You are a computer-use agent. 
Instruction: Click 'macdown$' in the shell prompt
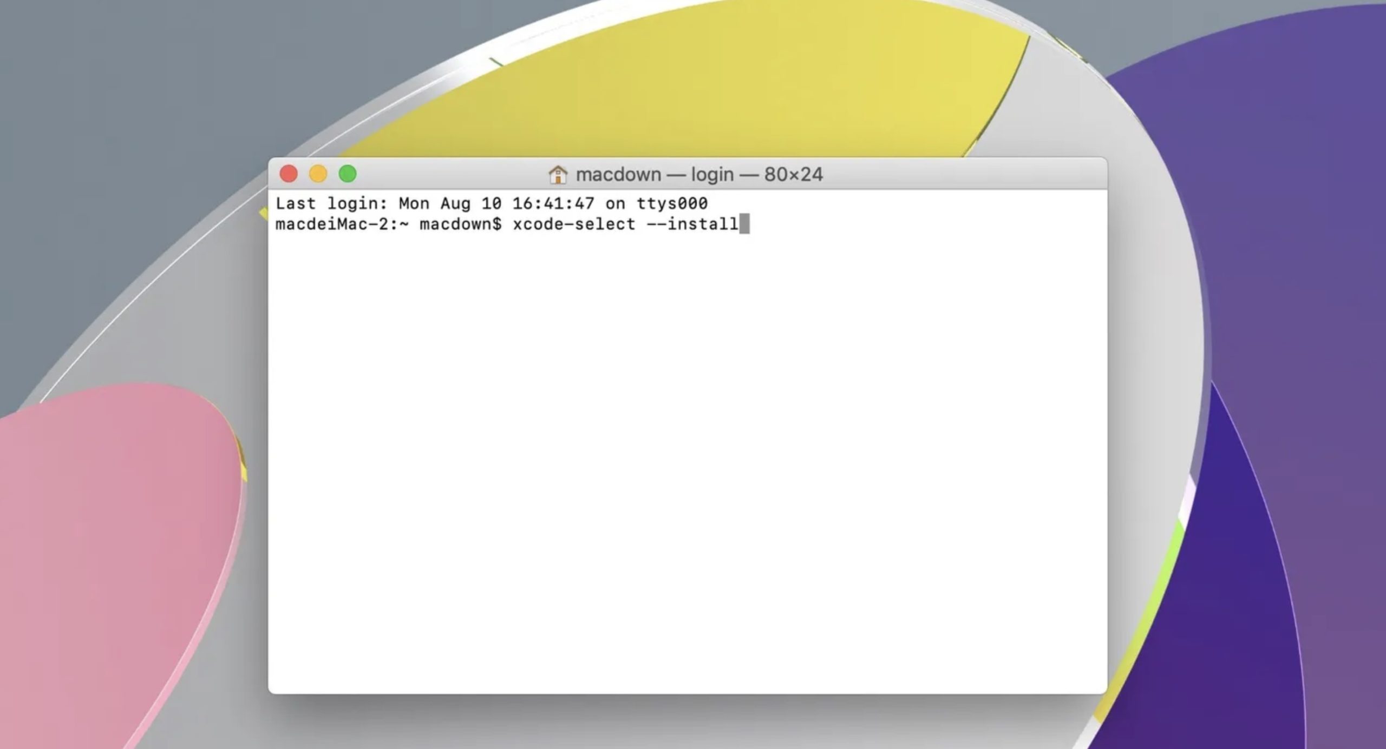click(x=461, y=223)
